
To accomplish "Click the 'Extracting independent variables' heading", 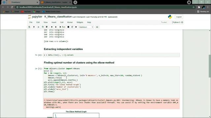I will click(x=63, y=49).
